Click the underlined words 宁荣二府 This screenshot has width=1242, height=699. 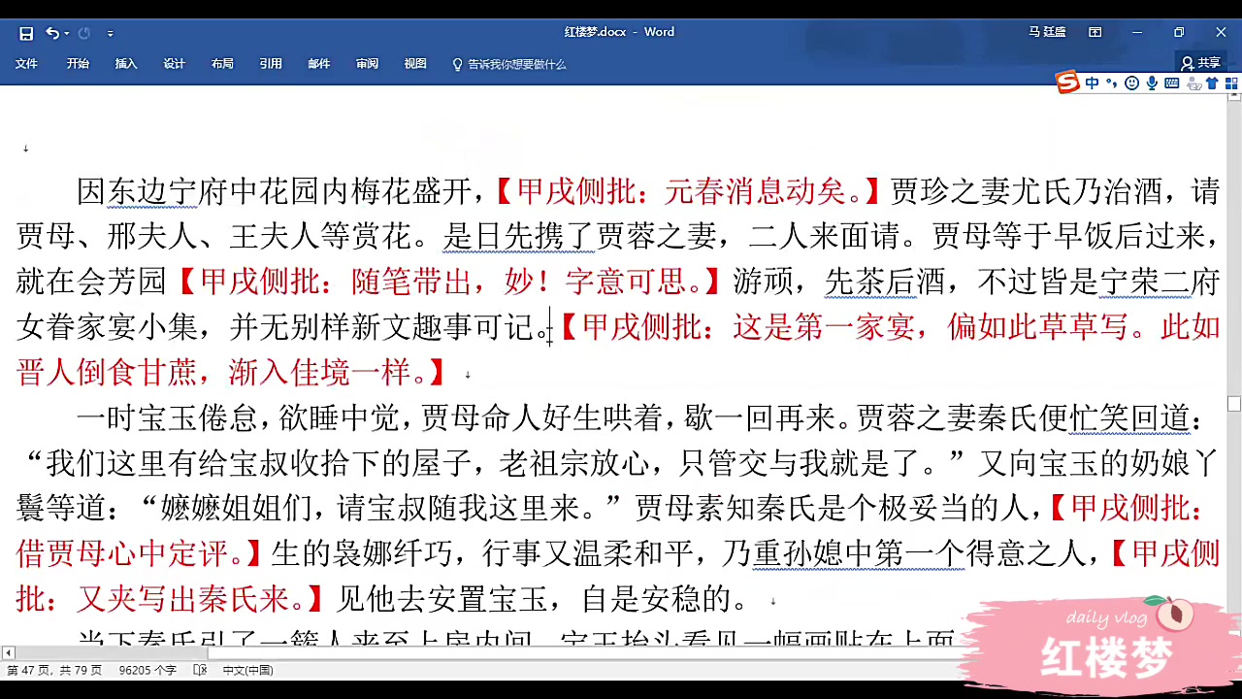pos(1160,282)
